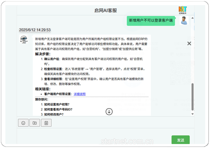Click the 相关链接: heading
This screenshot has width=210, height=148.
click(x=43, y=89)
